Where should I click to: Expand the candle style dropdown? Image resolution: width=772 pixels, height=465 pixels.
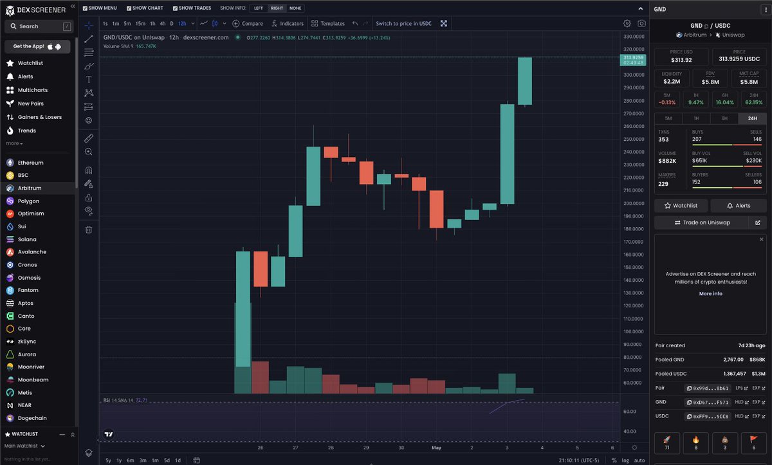[224, 24]
